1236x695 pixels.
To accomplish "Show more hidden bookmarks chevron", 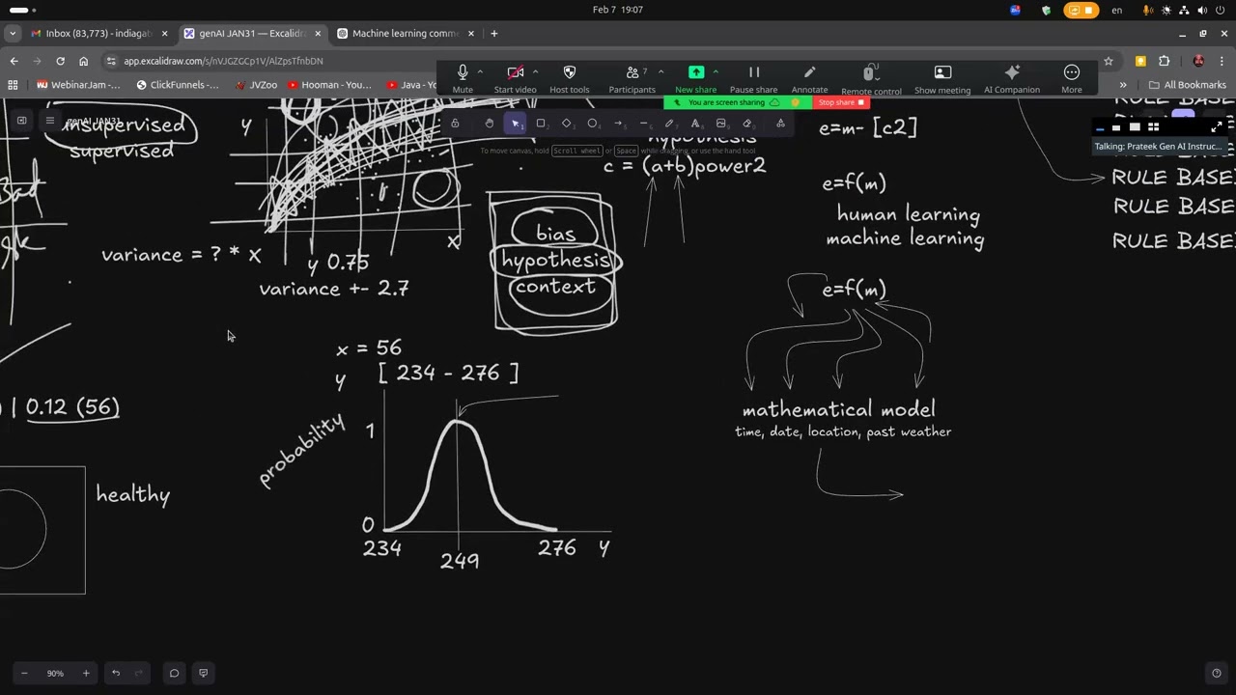I will point(1123,85).
